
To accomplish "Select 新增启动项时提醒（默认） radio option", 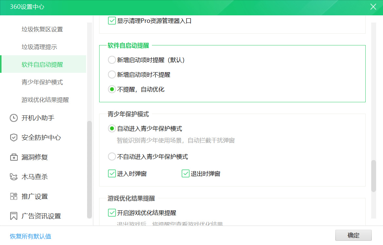I will 111,60.
